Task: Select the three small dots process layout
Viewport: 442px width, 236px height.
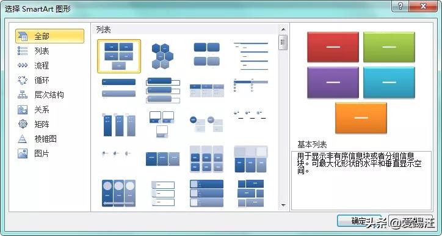Action: click(x=116, y=153)
